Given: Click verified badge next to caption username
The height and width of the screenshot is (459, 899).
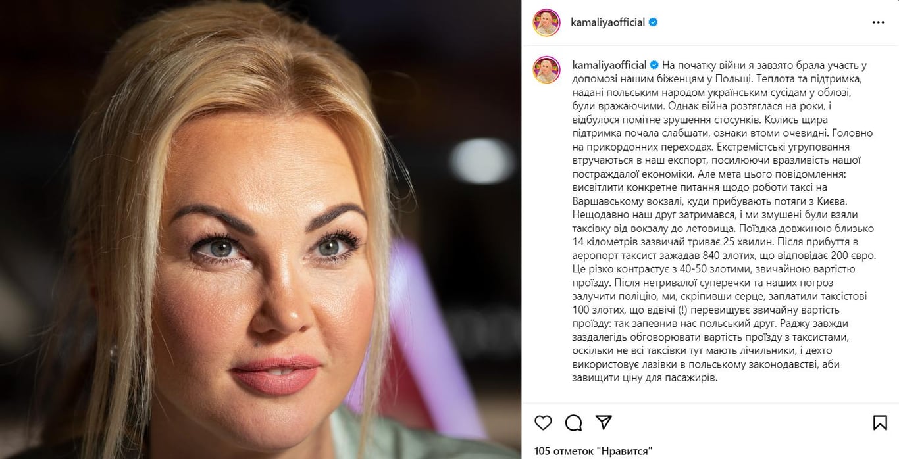Looking at the screenshot, I should pos(655,65).
